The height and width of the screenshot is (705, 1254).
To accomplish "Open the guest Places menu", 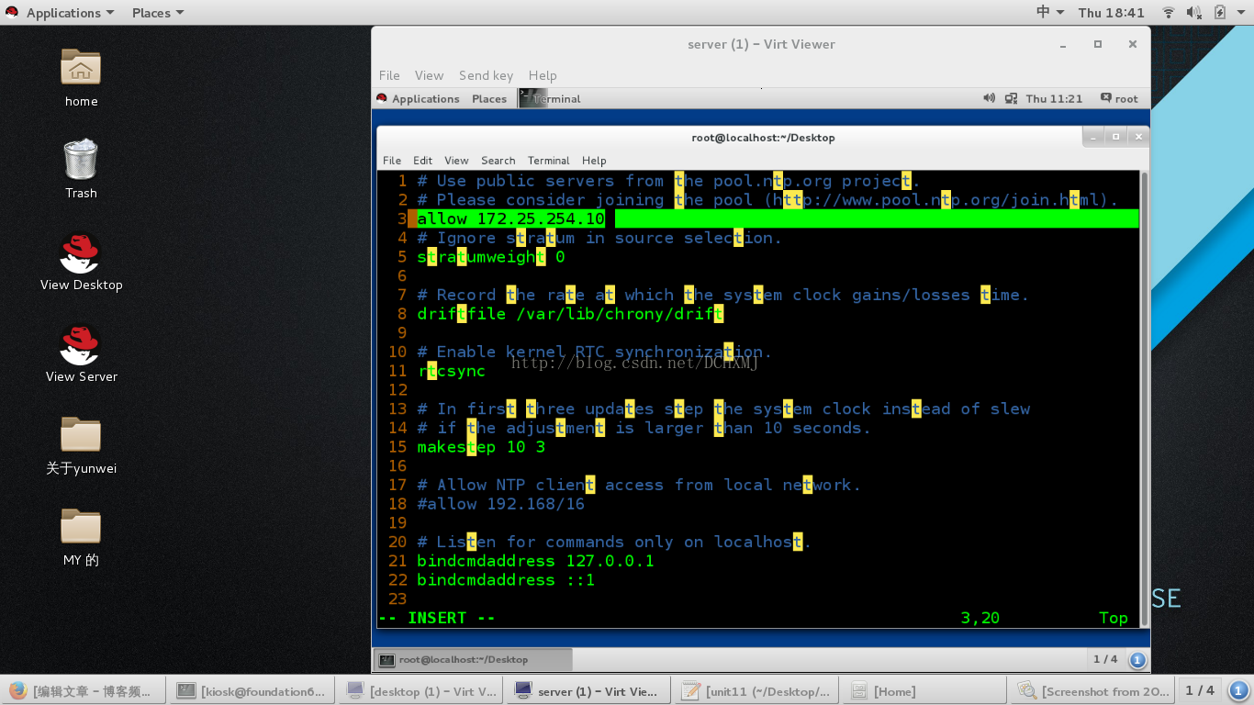I will click(489, 98).
